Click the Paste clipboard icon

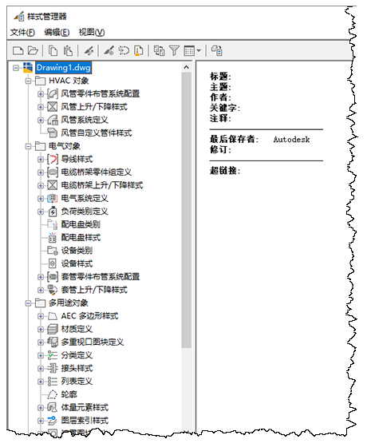[68, 51]
